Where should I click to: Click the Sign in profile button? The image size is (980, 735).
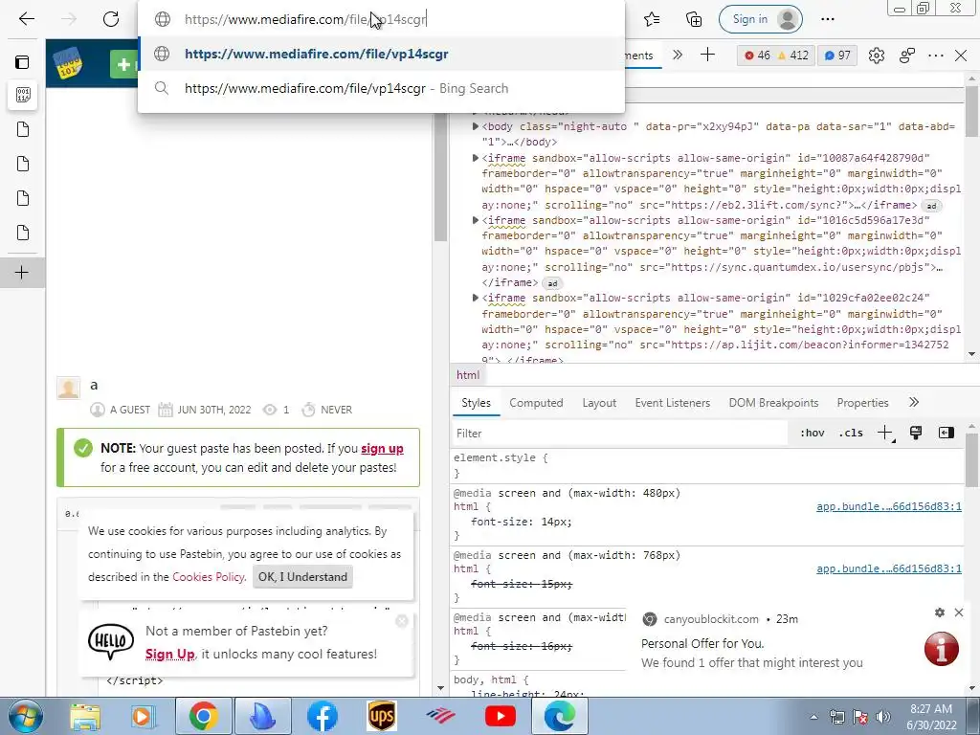click(x=760, y=19)
